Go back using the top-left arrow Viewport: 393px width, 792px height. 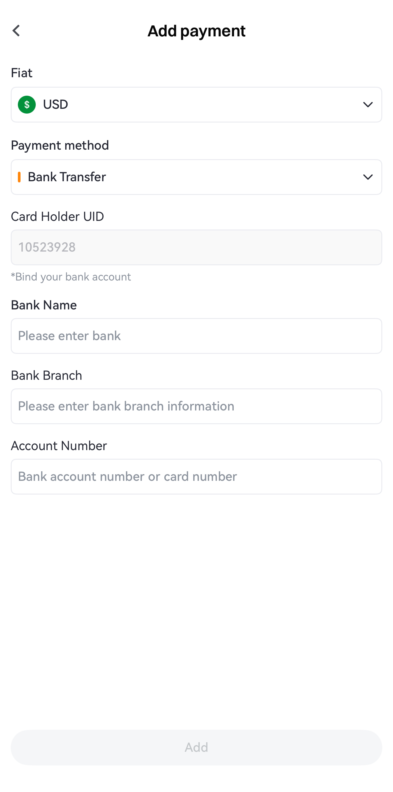coord(16,31)
